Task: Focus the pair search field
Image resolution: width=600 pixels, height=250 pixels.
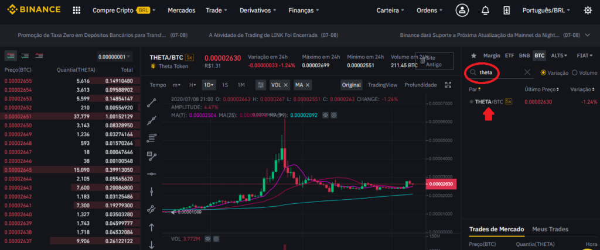Action: (x=500, y=72)
